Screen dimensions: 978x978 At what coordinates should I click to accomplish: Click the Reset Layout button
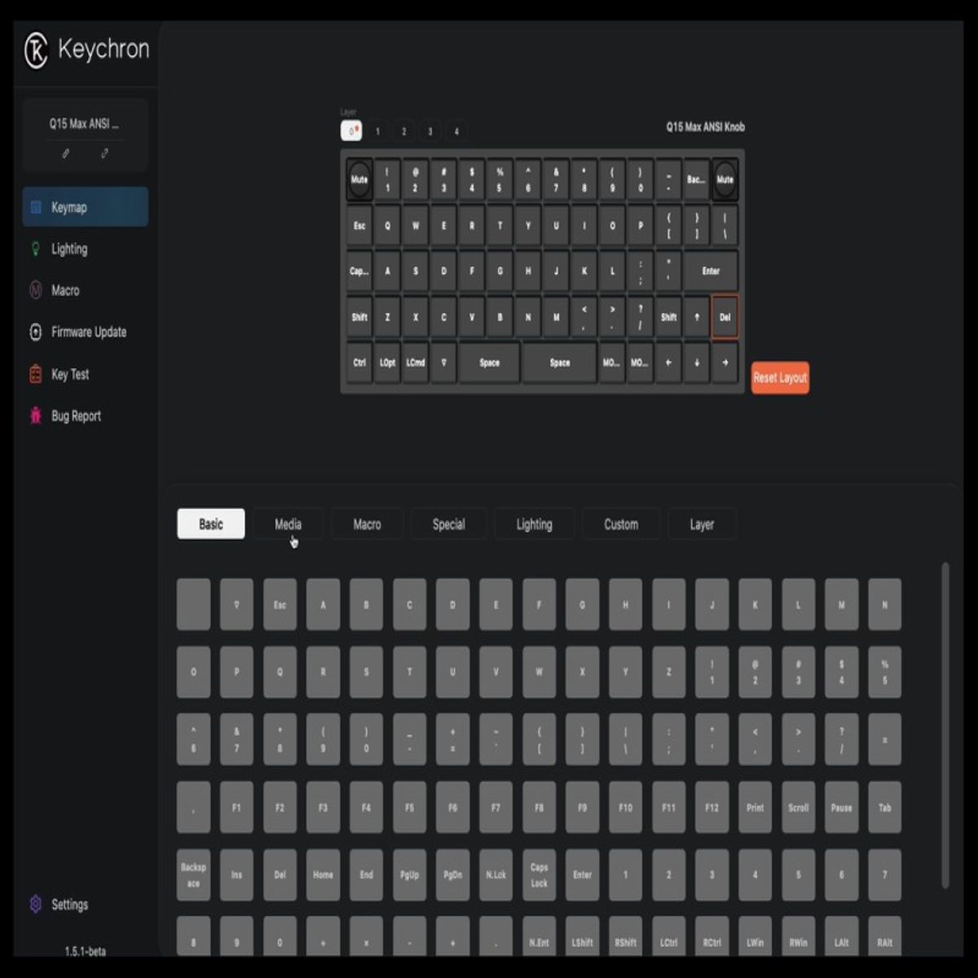click(779, 377)
